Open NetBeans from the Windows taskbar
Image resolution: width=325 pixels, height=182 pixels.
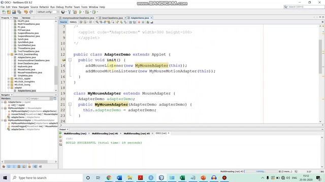pyautogui.click(x=161, y=177)
